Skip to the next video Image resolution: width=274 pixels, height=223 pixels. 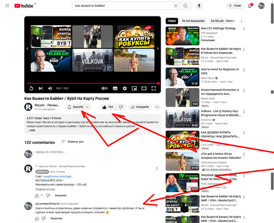tap(41, 88)
